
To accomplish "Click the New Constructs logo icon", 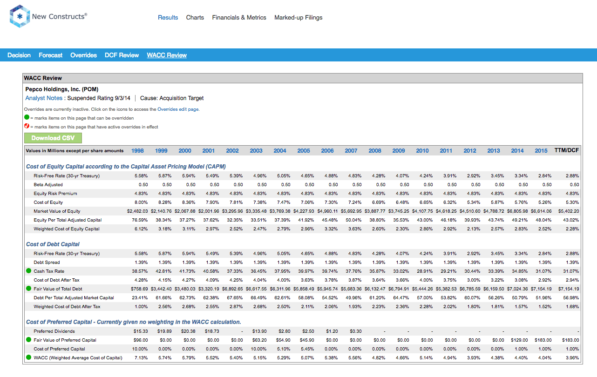I will tap(19, 16).
